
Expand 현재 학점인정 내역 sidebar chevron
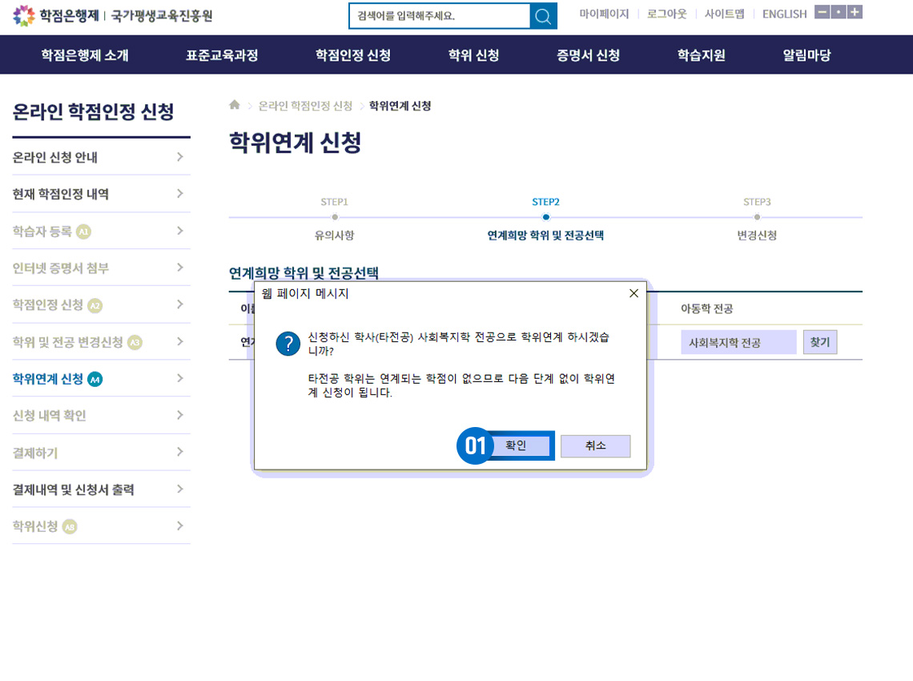click(180, 194)
